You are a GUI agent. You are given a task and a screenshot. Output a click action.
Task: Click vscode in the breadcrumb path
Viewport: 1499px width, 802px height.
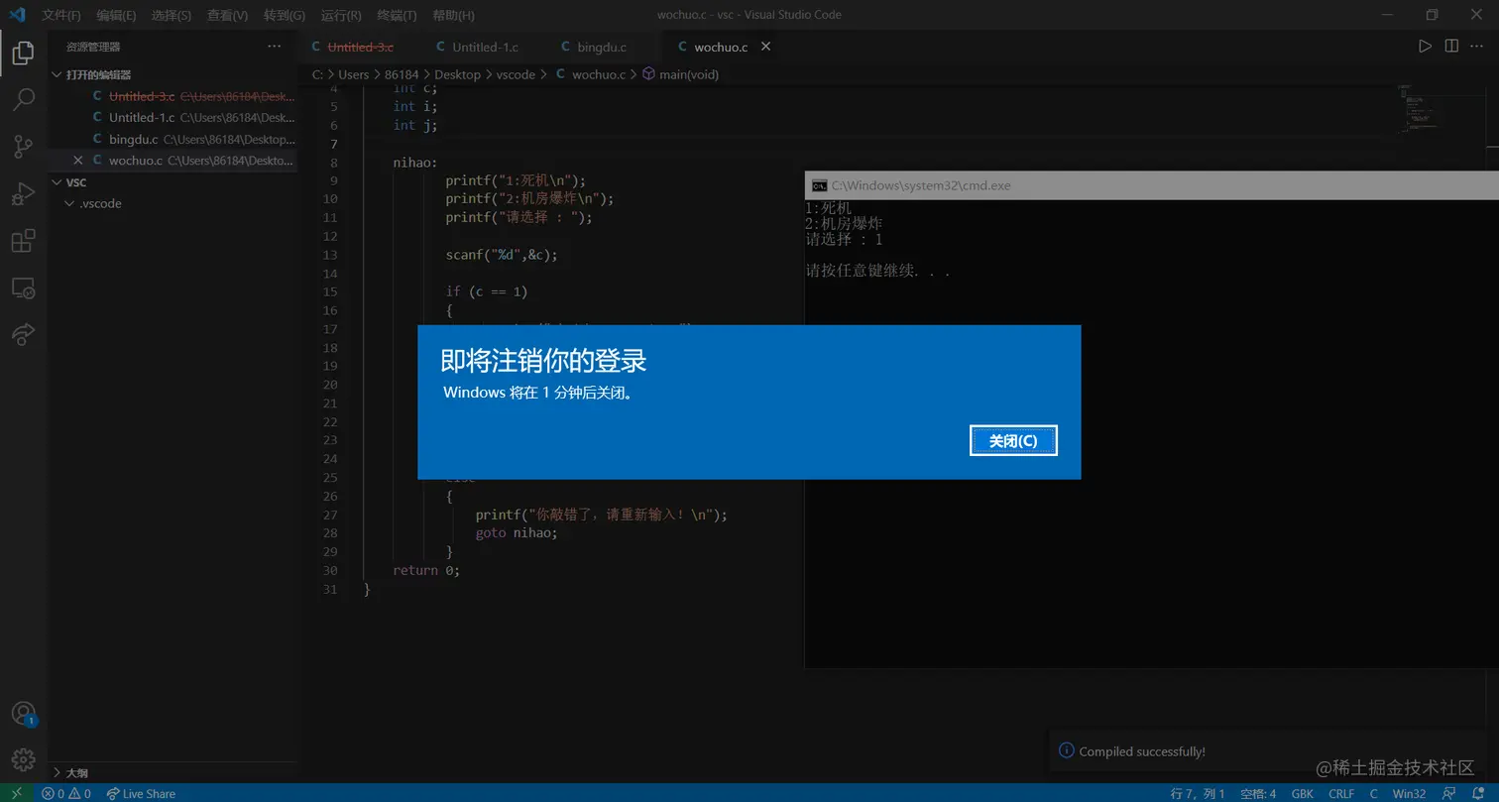(516, 74)
